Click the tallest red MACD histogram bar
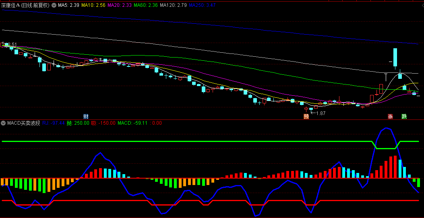This screenshot has height=218, width=424. click(395, 167)
